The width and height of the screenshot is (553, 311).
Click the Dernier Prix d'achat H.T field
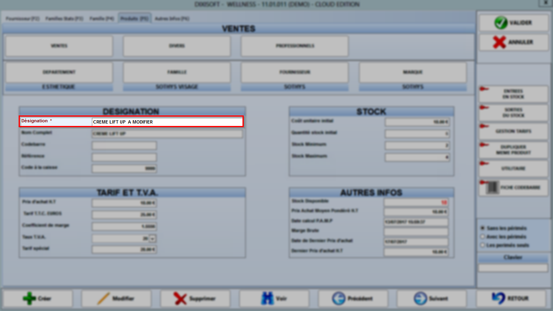(416, 252)
